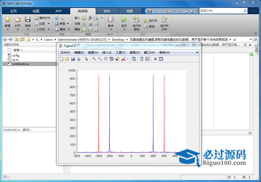This screenshot has height=182, width=261.
Task: Click the Link Plot icon in the figure toolbar
Action: point(134,59)
